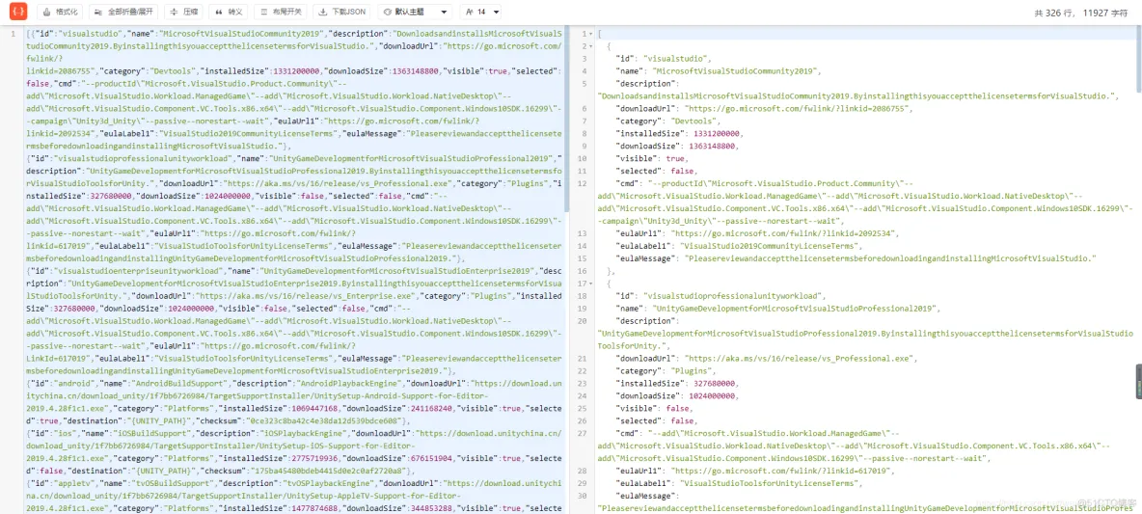Click the "cmd" key on line 12
This screenshot has width=1142, height=514.
coord(627,183)
